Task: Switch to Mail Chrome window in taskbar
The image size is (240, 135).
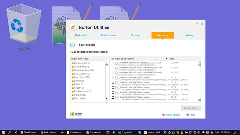Action: [x=49, y=132]
